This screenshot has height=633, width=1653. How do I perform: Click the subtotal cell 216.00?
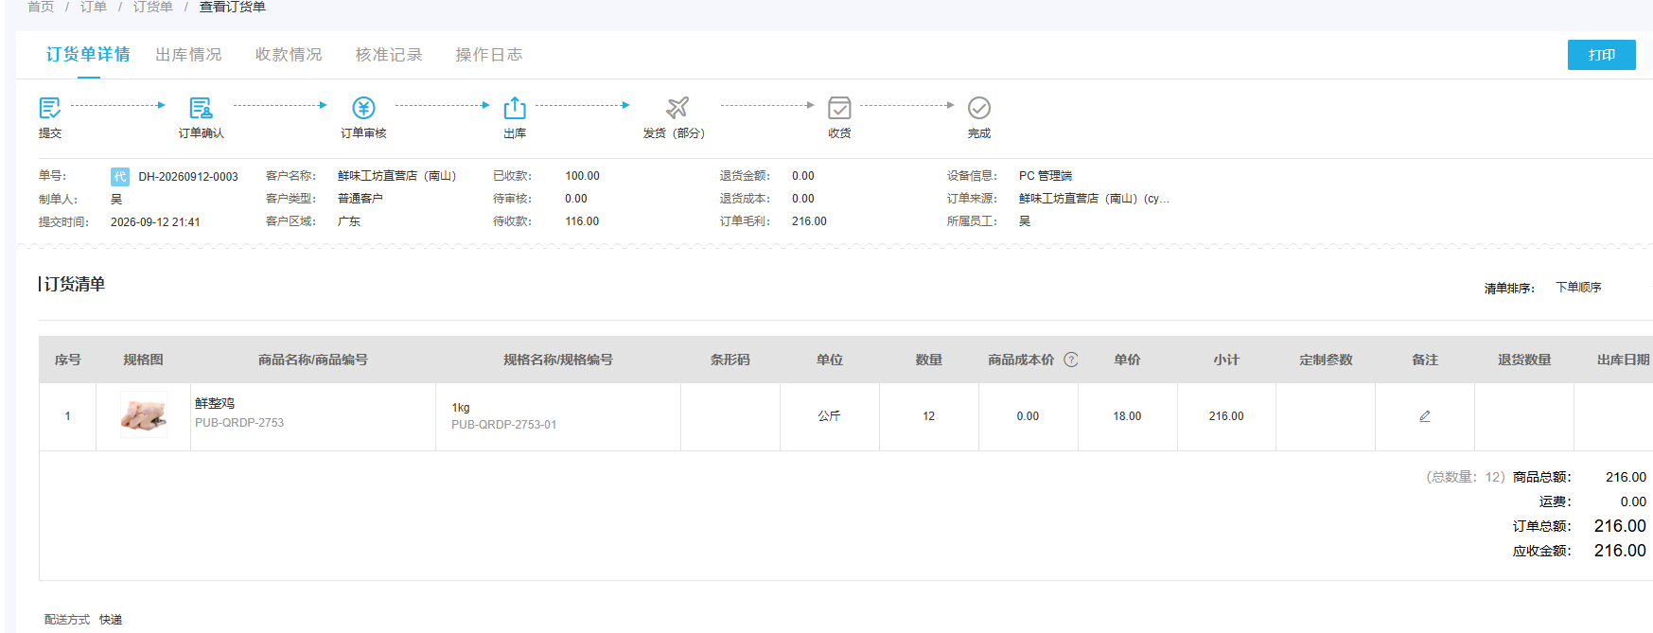coord(1226,416)
